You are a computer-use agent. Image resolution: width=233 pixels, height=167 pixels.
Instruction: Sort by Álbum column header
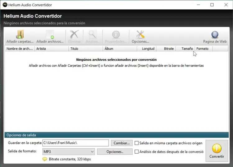120,49
